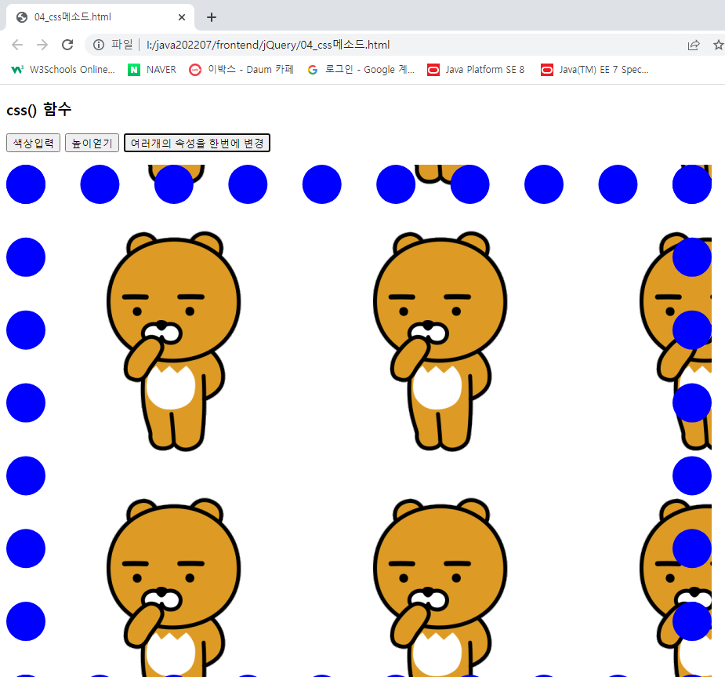Close the 04_css메소드.html tab
The image size is (725, 677).
click(x=182, y=17)
